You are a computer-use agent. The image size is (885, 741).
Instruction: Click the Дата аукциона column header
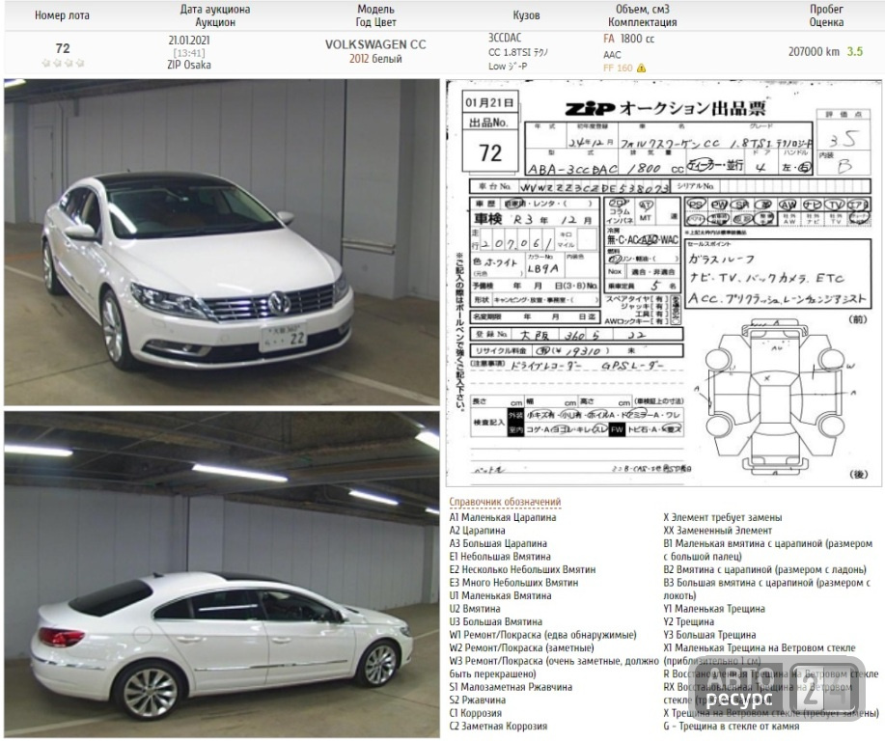click(215, 15)
